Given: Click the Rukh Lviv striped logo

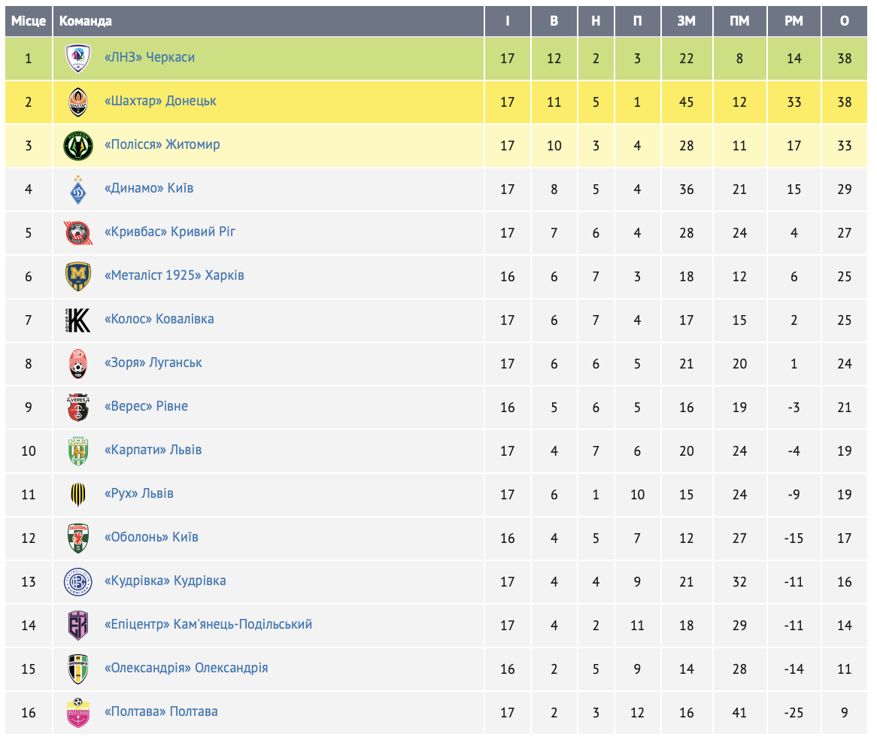Looking at the screenshot, I should [x=78, y=494].
